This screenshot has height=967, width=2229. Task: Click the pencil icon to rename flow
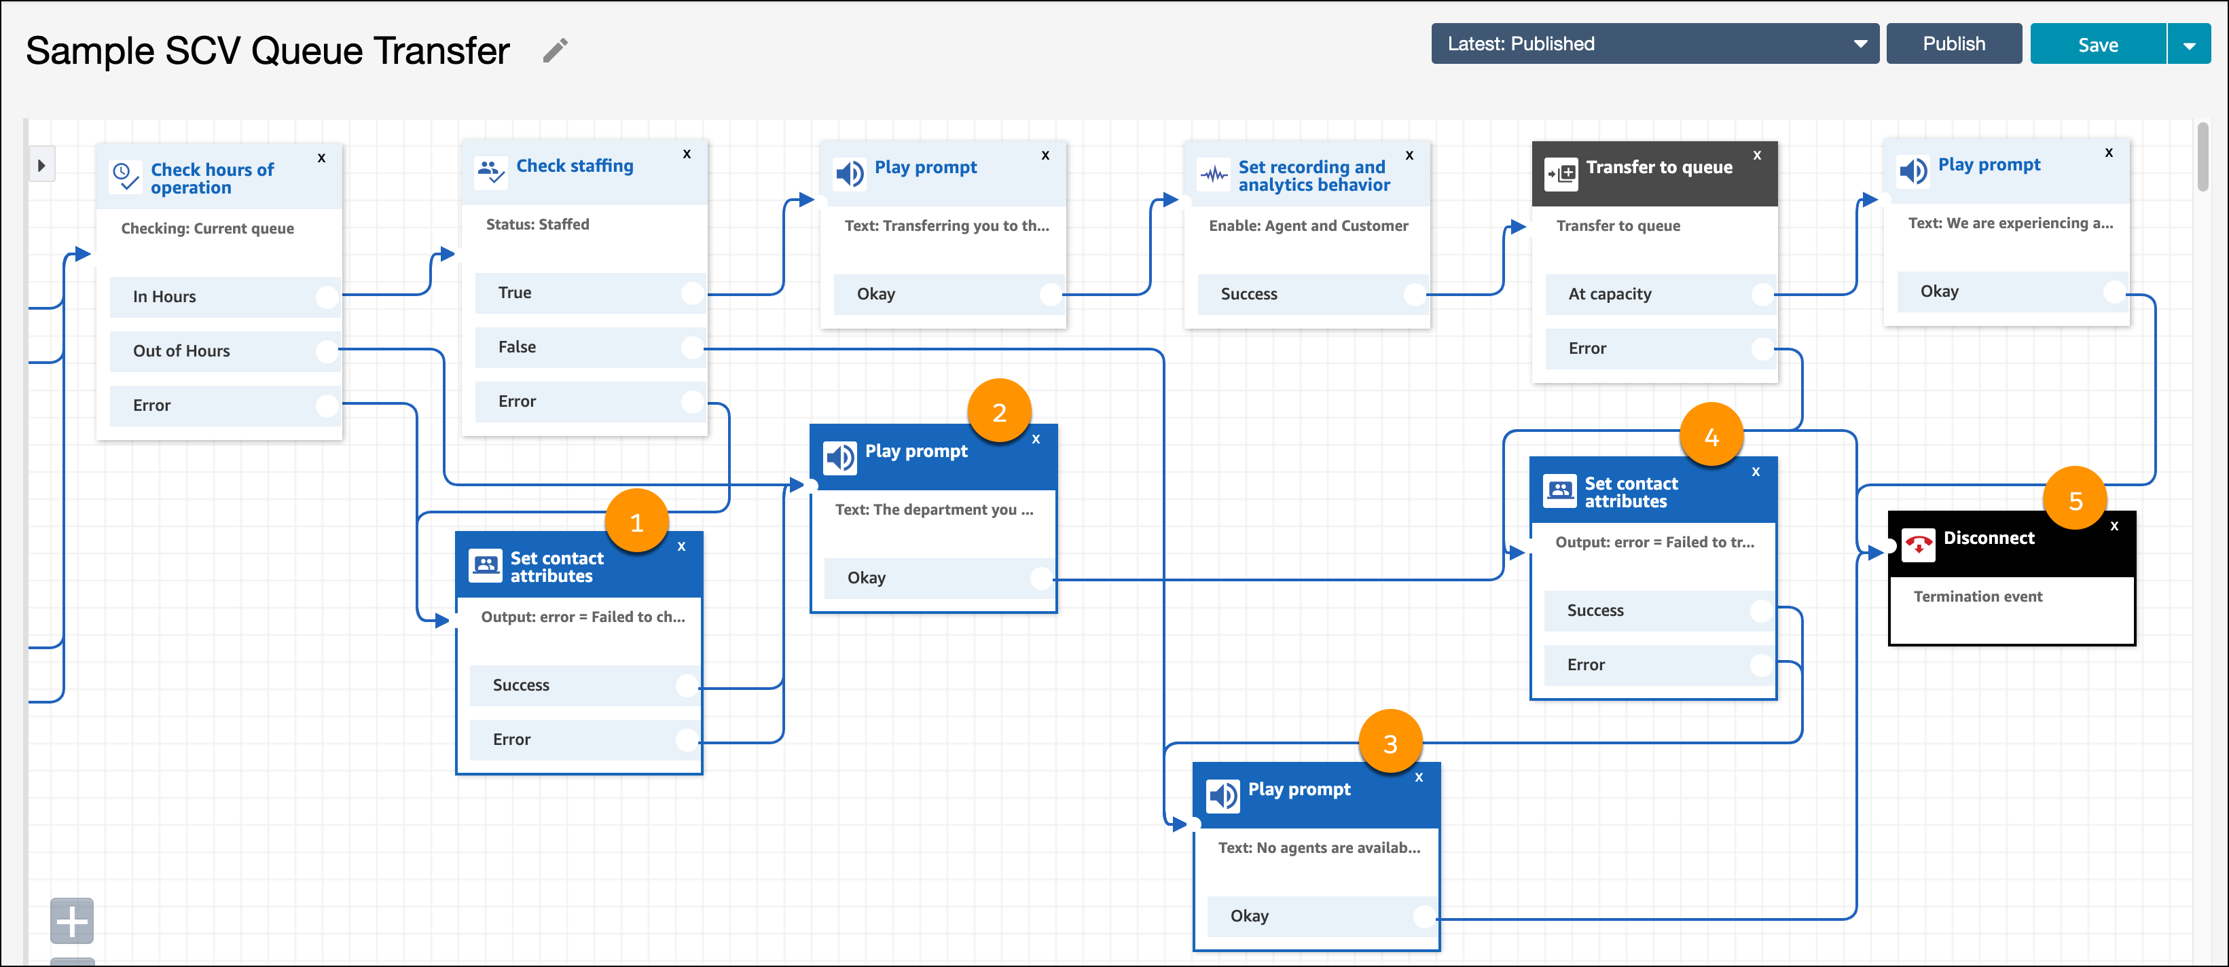[x=555, y=51]
